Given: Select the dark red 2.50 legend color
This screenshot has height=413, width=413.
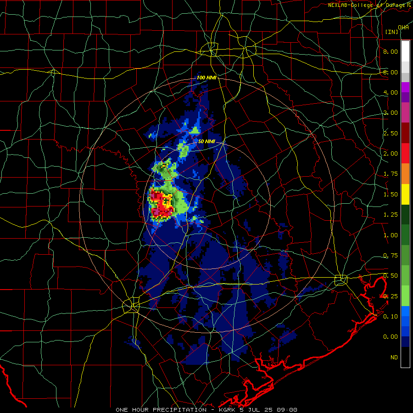Looking at the screenshot, I should [x=405, y=133].
